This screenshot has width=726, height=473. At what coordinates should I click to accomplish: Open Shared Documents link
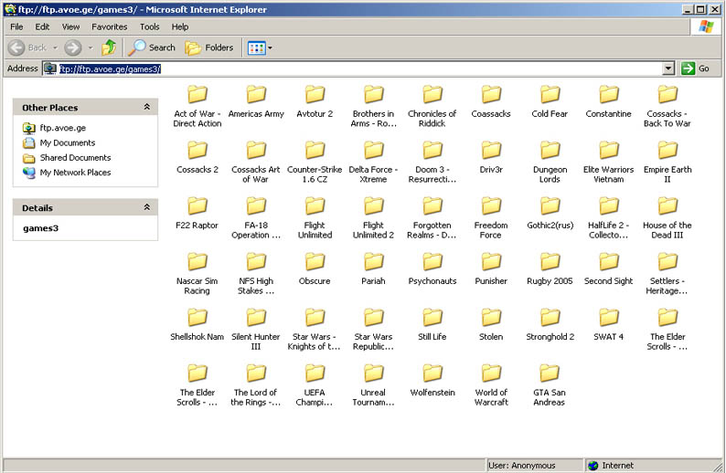tap(67, 157)
